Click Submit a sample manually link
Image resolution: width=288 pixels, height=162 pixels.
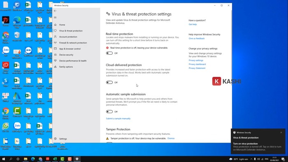pyautogui.click(x=118, y=118)
